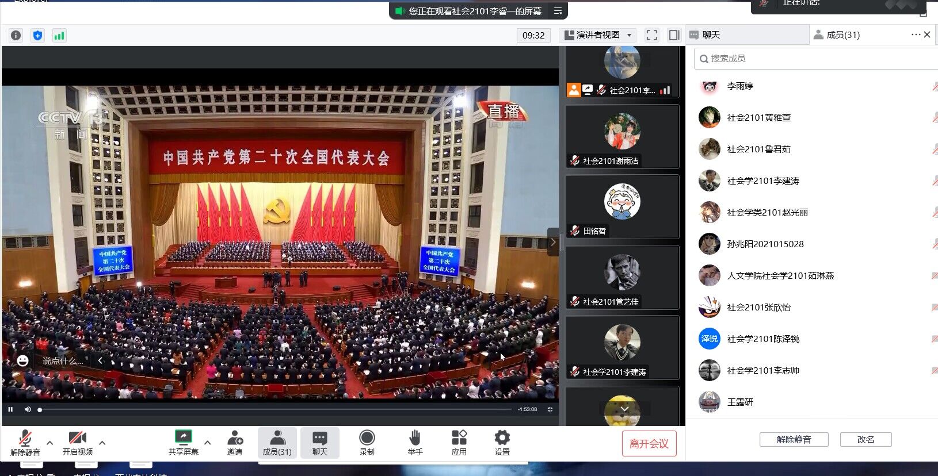Expand audio options arrow beside microphone
Image resolution: width=938 pixels, height=476 pixels.
50,443
